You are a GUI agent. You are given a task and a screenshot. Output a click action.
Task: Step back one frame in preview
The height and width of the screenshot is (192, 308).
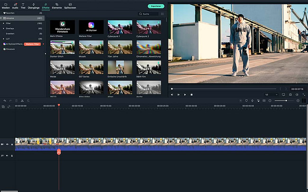[x=172, y=95]
